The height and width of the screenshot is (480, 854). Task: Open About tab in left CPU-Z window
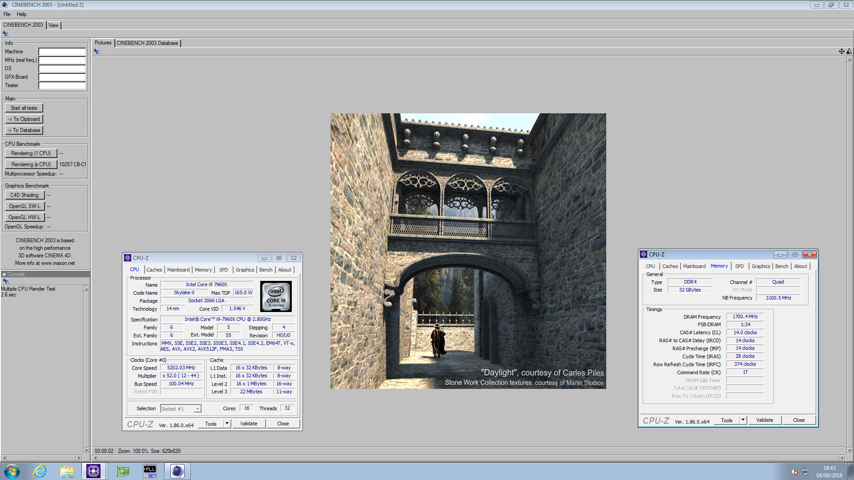coord(285,270)
